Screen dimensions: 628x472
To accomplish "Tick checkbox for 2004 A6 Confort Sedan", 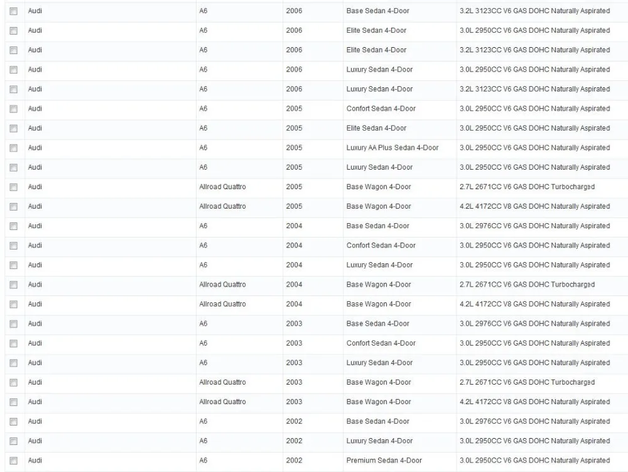I will 14,246.
